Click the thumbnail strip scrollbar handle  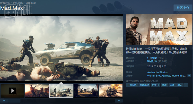[14, 101]
